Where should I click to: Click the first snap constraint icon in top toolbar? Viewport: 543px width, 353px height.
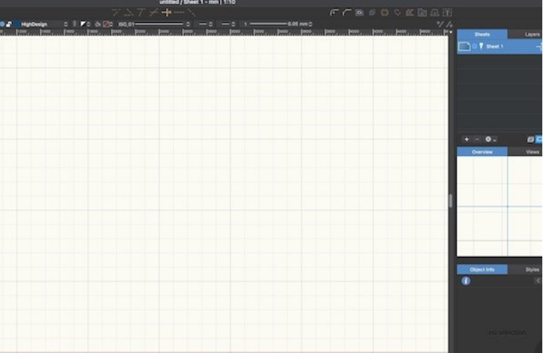click(x=116, y=13)
